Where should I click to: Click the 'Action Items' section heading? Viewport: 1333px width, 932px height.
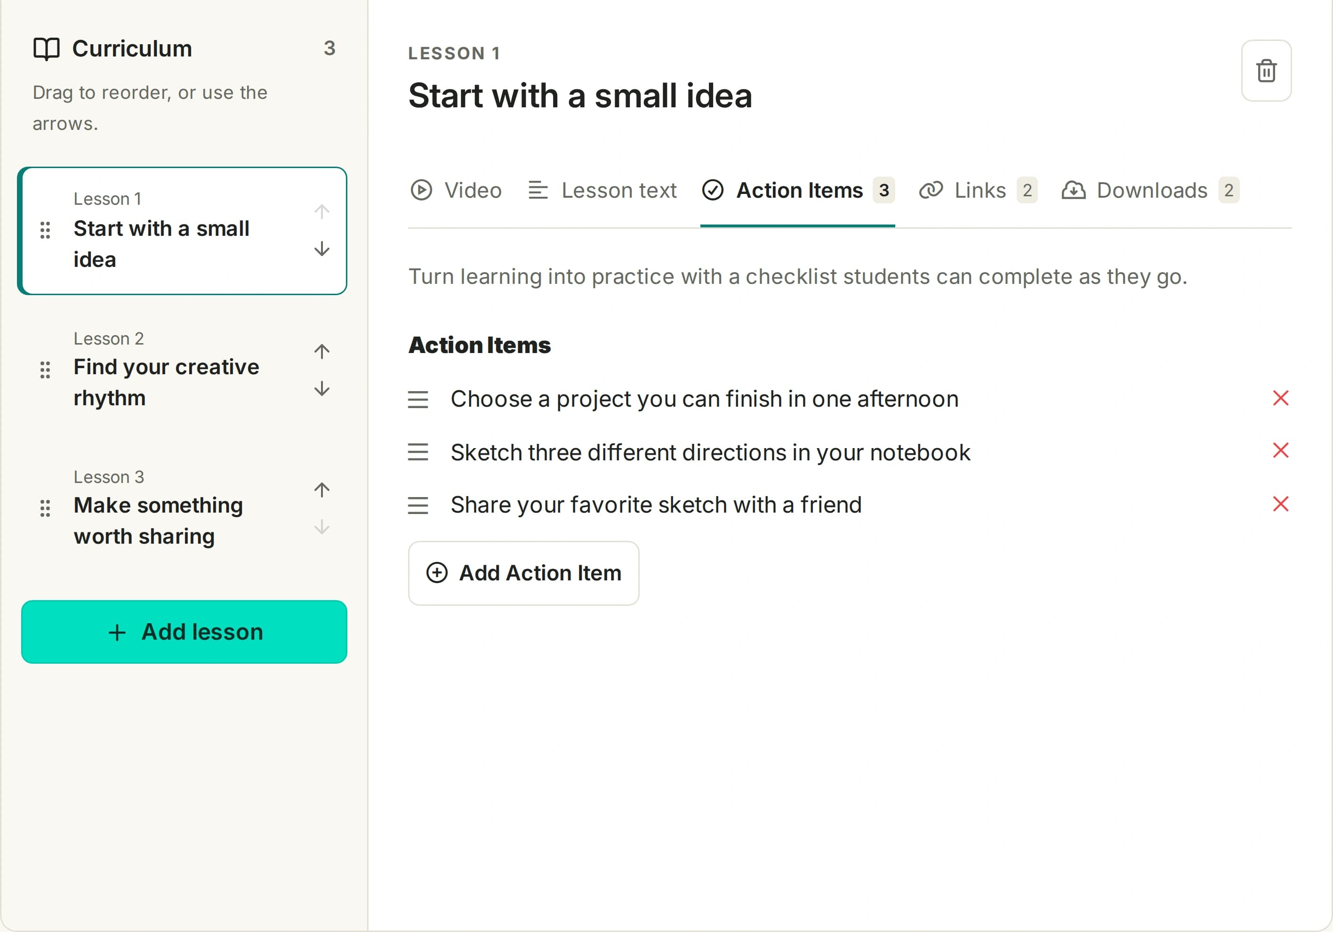click(480, 345)
